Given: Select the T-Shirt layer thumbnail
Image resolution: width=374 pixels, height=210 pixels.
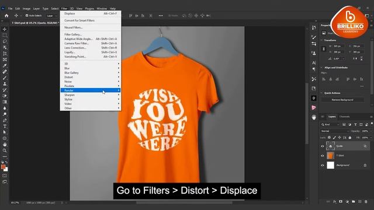Looking at the screenshot, I should point(330,156).
